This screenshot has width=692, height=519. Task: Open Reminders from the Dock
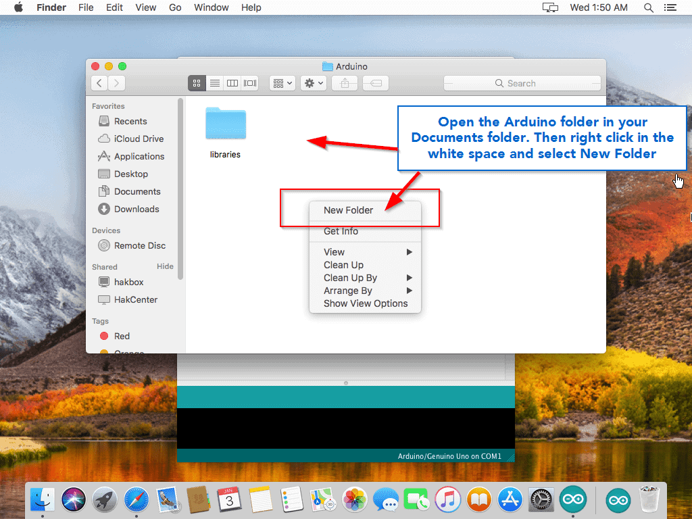[292, 500]
